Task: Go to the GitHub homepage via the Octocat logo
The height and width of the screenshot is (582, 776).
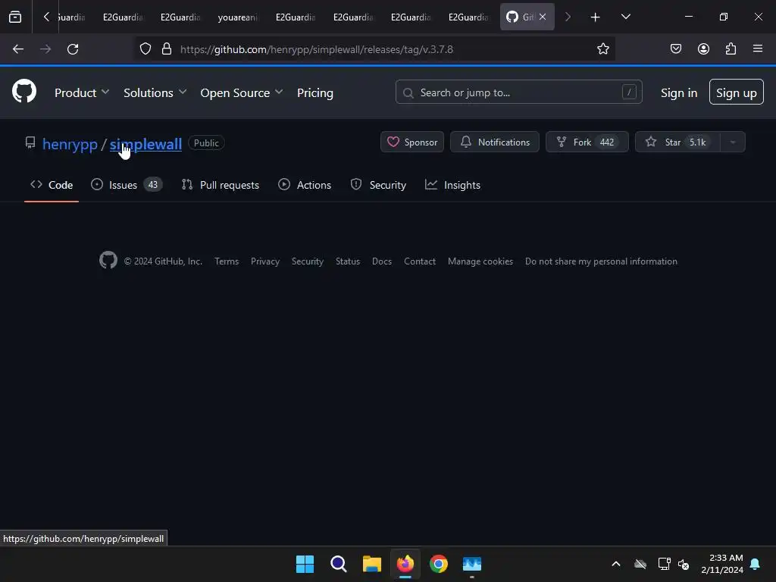Action: [24, 92]
